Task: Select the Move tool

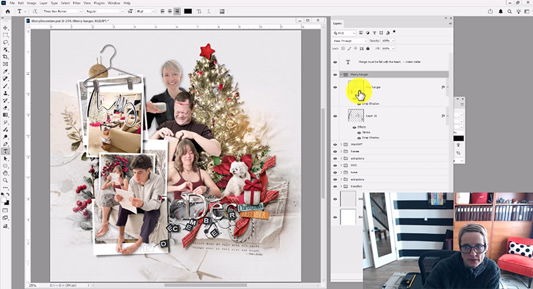Action: pos(5,28)
